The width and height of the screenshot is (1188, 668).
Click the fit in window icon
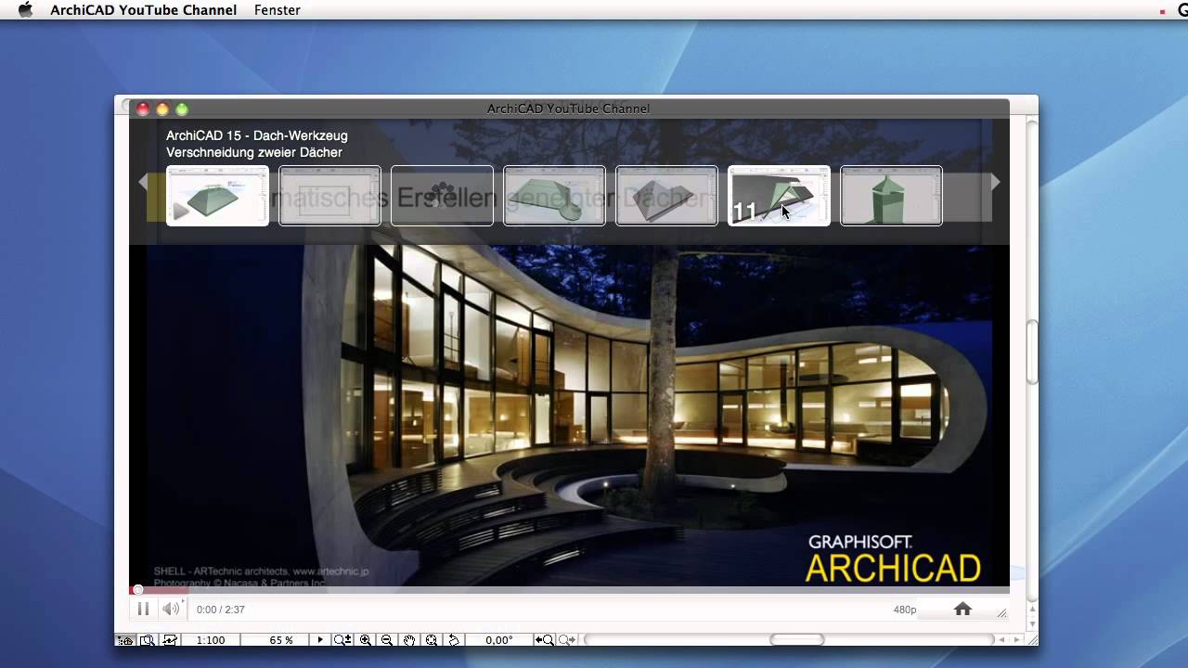[x=432, y=640]
